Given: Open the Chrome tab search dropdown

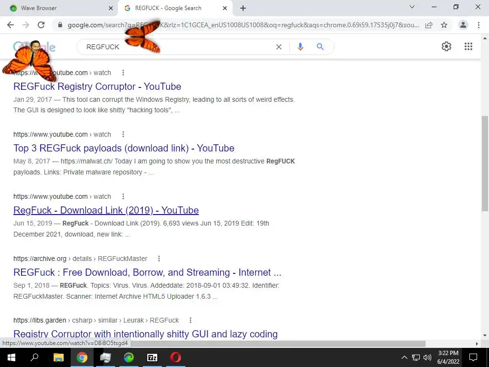Looking at the screenshot, I should point(412,7).
